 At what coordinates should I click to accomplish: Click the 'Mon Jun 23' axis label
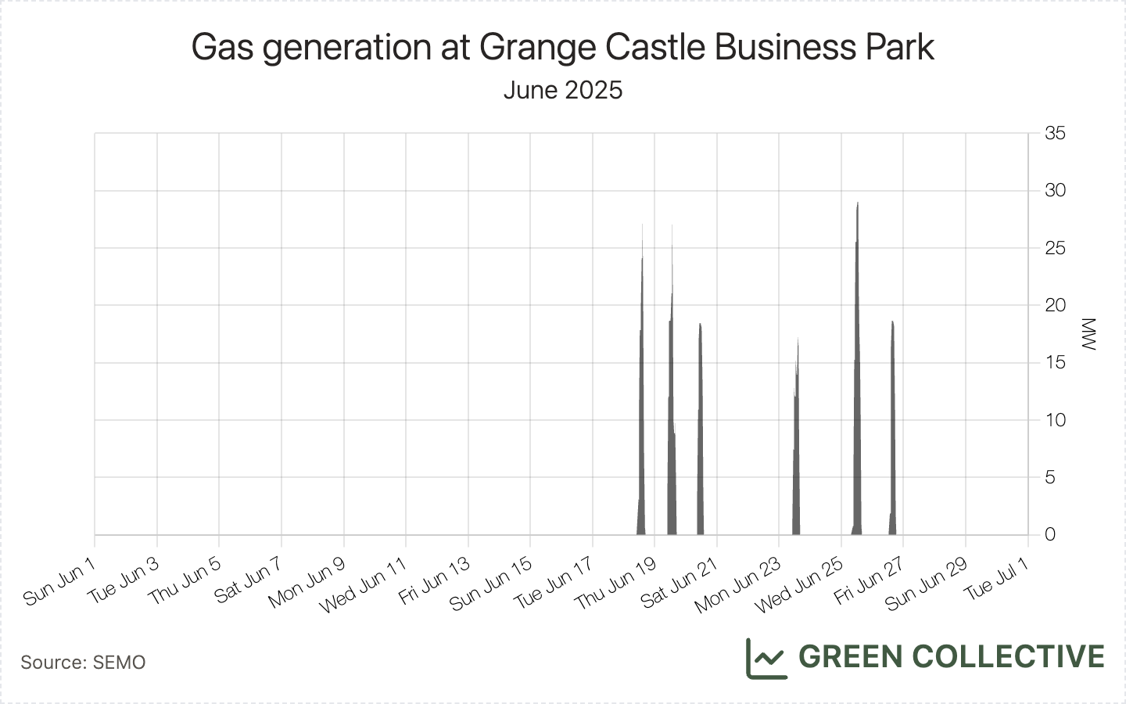click(737, 584)
